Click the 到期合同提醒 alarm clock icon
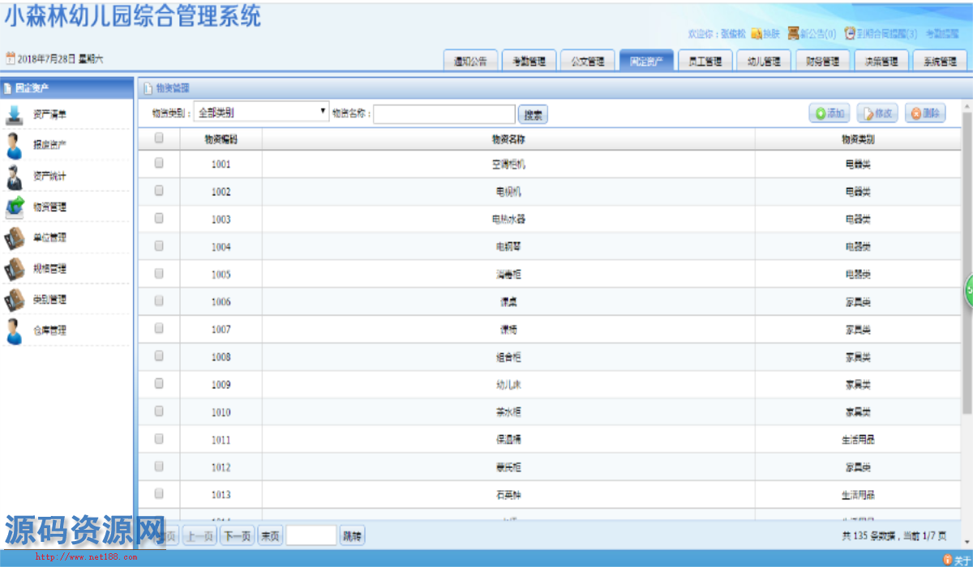The width and height of the screenshot is (973, 567). coord(850,34)
